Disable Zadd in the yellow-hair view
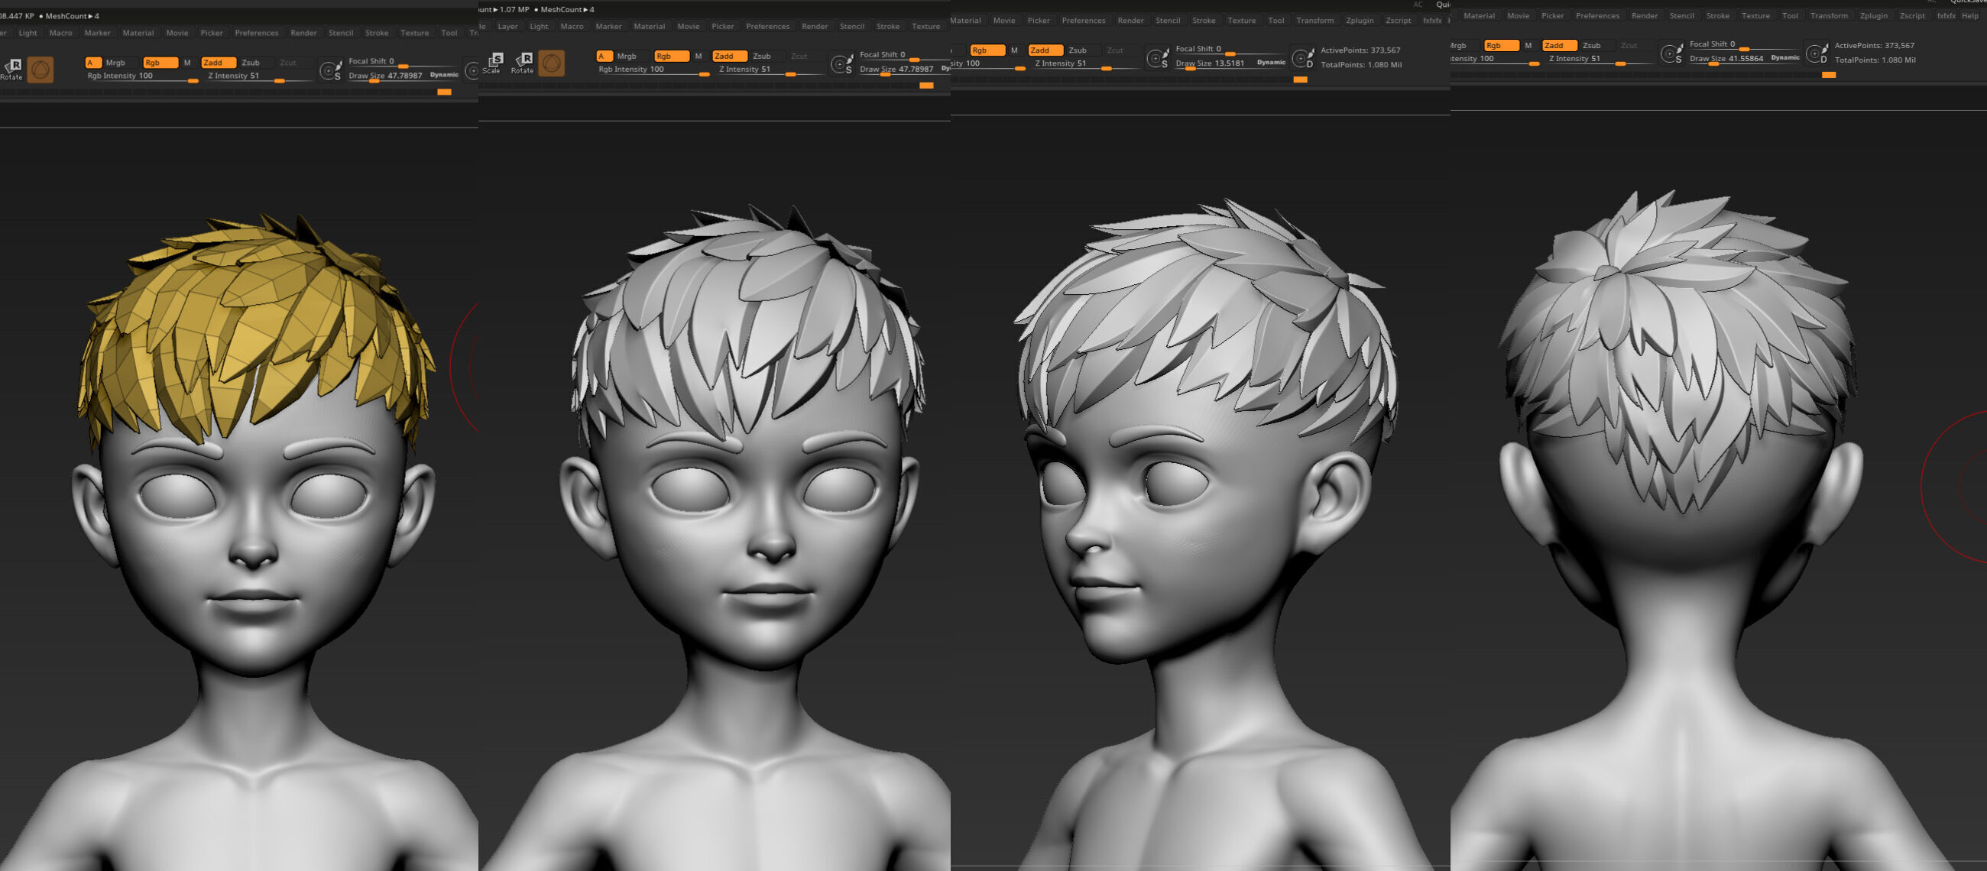 [x=219, y=63]
